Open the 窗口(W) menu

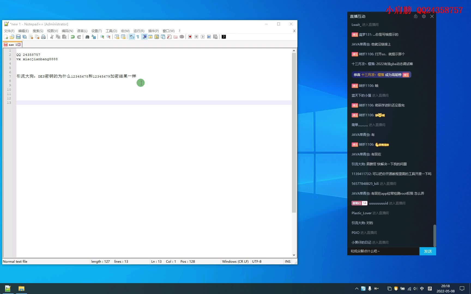[x=168, y=31]
